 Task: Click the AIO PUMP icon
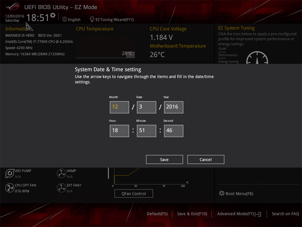(10, 173)
